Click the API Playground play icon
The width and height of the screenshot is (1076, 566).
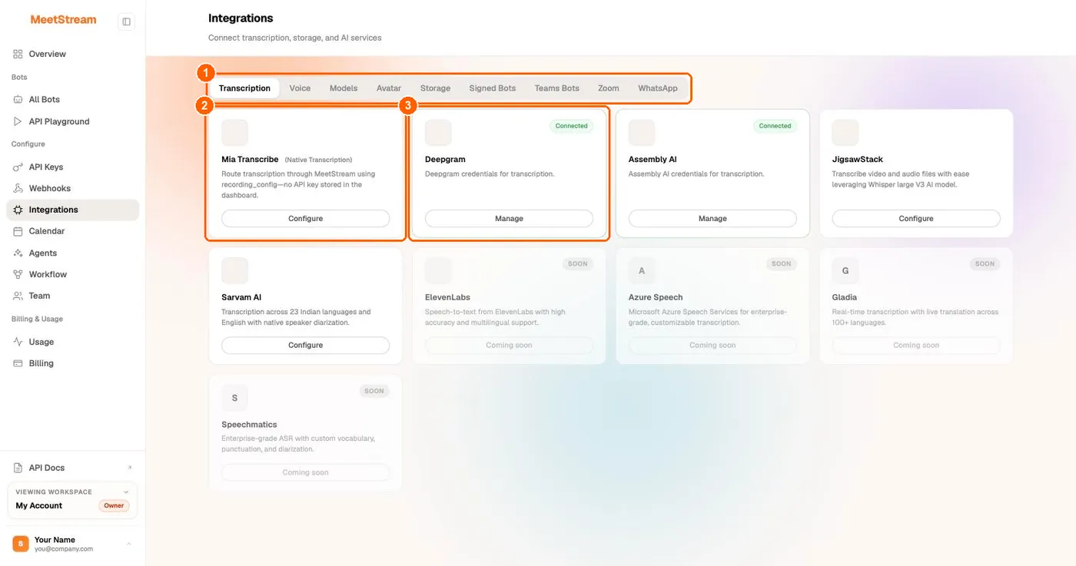tap(18, 121)
